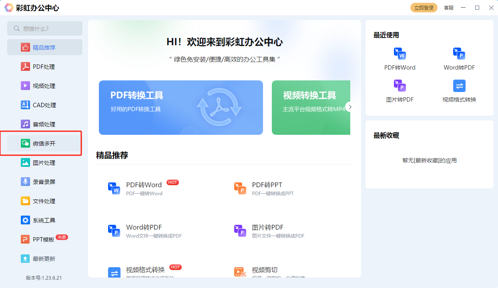Click the 视频格式转换 icon under 精品推荐
Viewport: 498px width, 288px height.
coord(114,272)
